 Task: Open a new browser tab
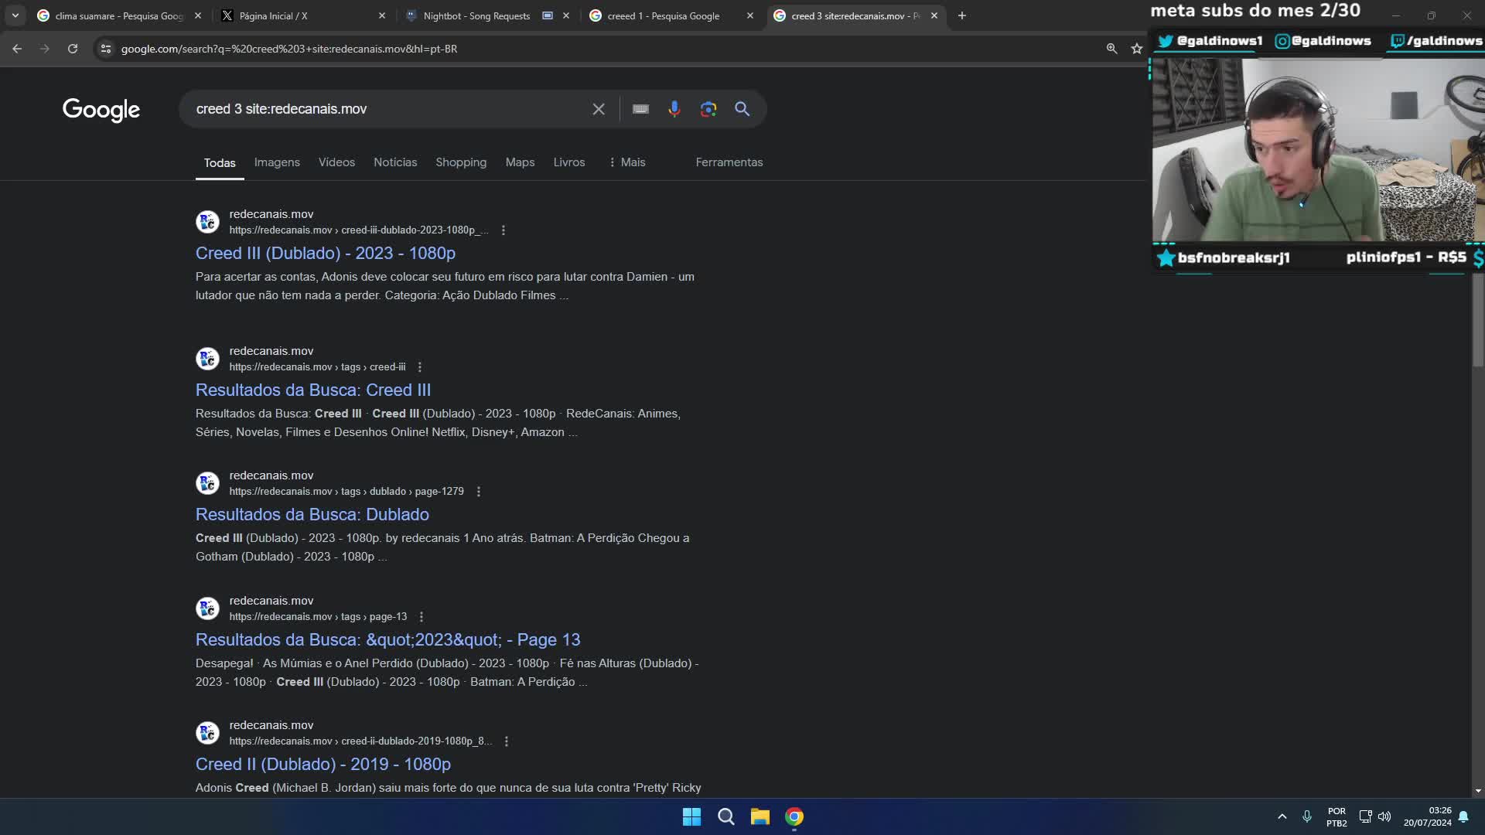962,15
